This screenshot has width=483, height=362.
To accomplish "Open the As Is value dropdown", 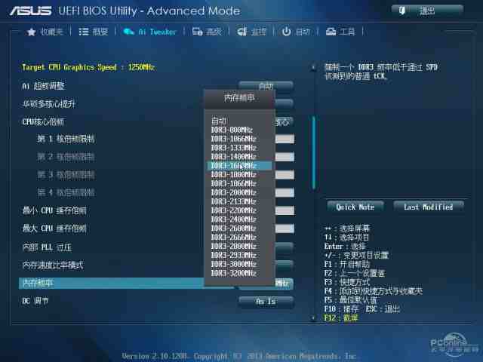I will point(266,302).
